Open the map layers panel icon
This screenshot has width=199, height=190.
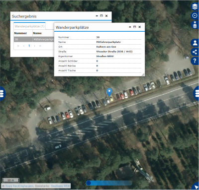(x=195, y=7)
